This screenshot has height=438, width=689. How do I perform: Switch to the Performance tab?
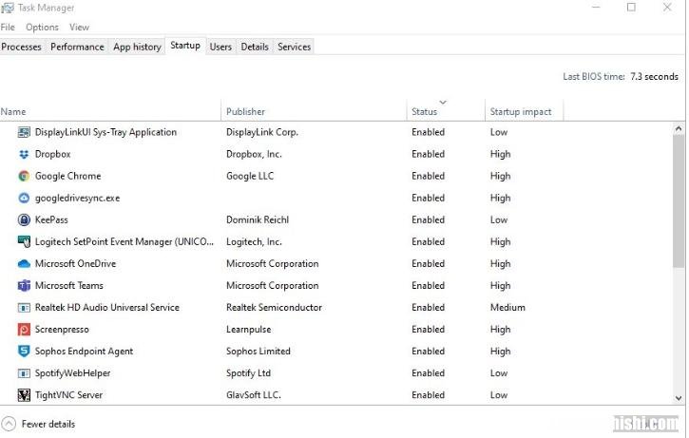point(77,47)
